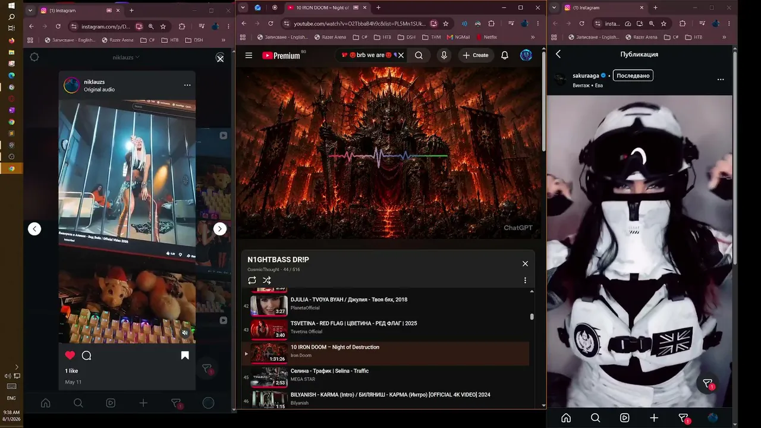This screenshot has width=761, height=428.
Task: Switch to the 10 IRON DOOM YouTube tab
Action: click(326, 8)
